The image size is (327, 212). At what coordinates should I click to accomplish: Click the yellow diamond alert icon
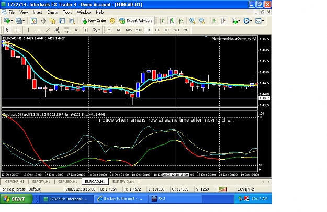pos(112,20)
